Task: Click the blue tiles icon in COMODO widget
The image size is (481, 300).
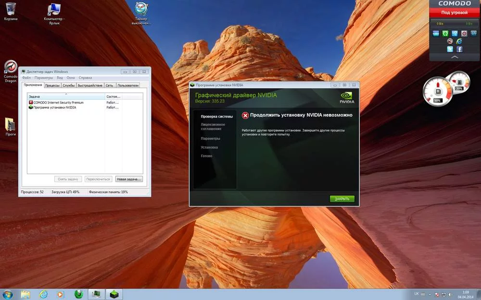Action: [455, 34]
